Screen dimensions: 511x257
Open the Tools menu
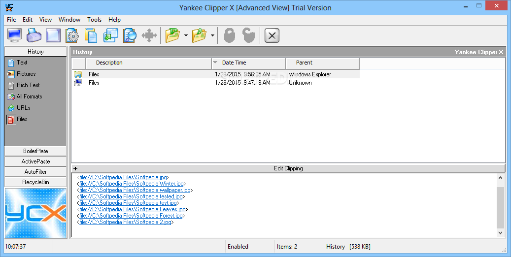tap(95, 20)
